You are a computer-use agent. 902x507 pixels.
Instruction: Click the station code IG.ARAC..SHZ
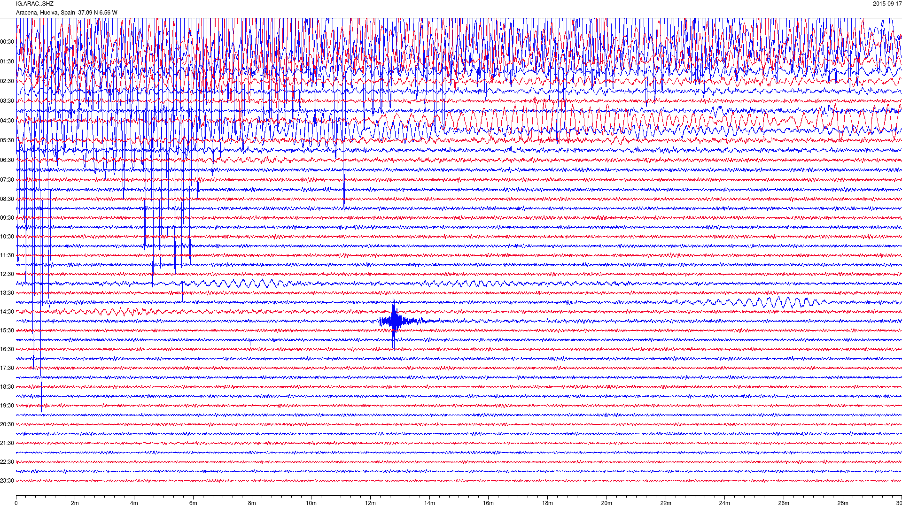tap(35, 4)
